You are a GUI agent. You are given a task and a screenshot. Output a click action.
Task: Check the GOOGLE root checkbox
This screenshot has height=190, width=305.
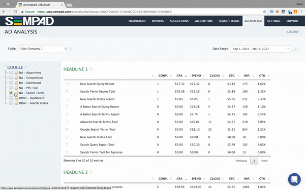tap(5, 68)
